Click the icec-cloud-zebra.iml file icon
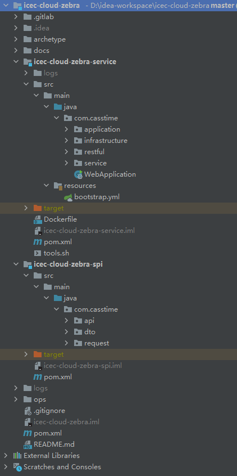 point(28,422)
